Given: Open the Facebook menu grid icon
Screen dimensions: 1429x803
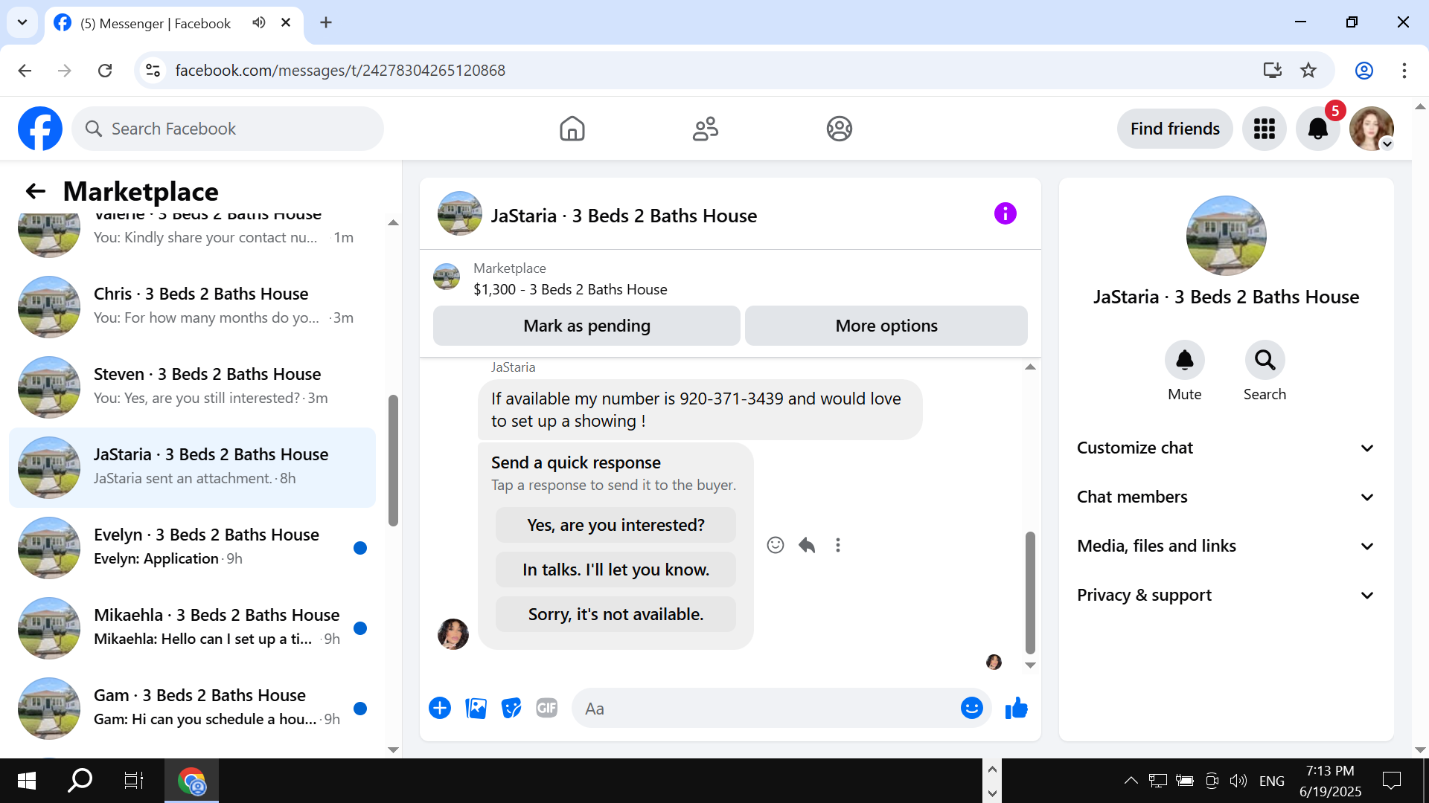Looking at the screenshot, I should click(1265, 129).
